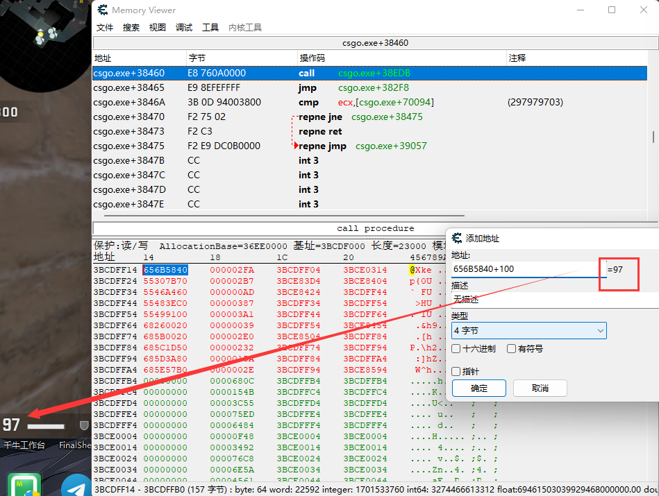Open the green M app taskbar icon
The width and height of the screenshot is (659, 496).
pos(24,484)
